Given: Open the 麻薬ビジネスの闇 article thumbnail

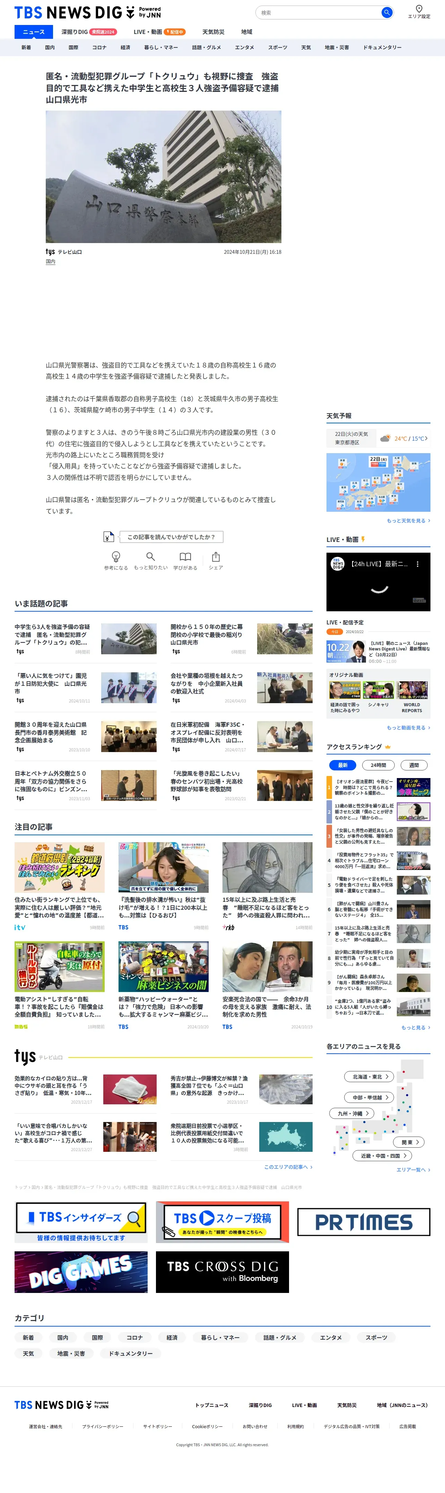Looking at the screenshot, I should [163, 966].
